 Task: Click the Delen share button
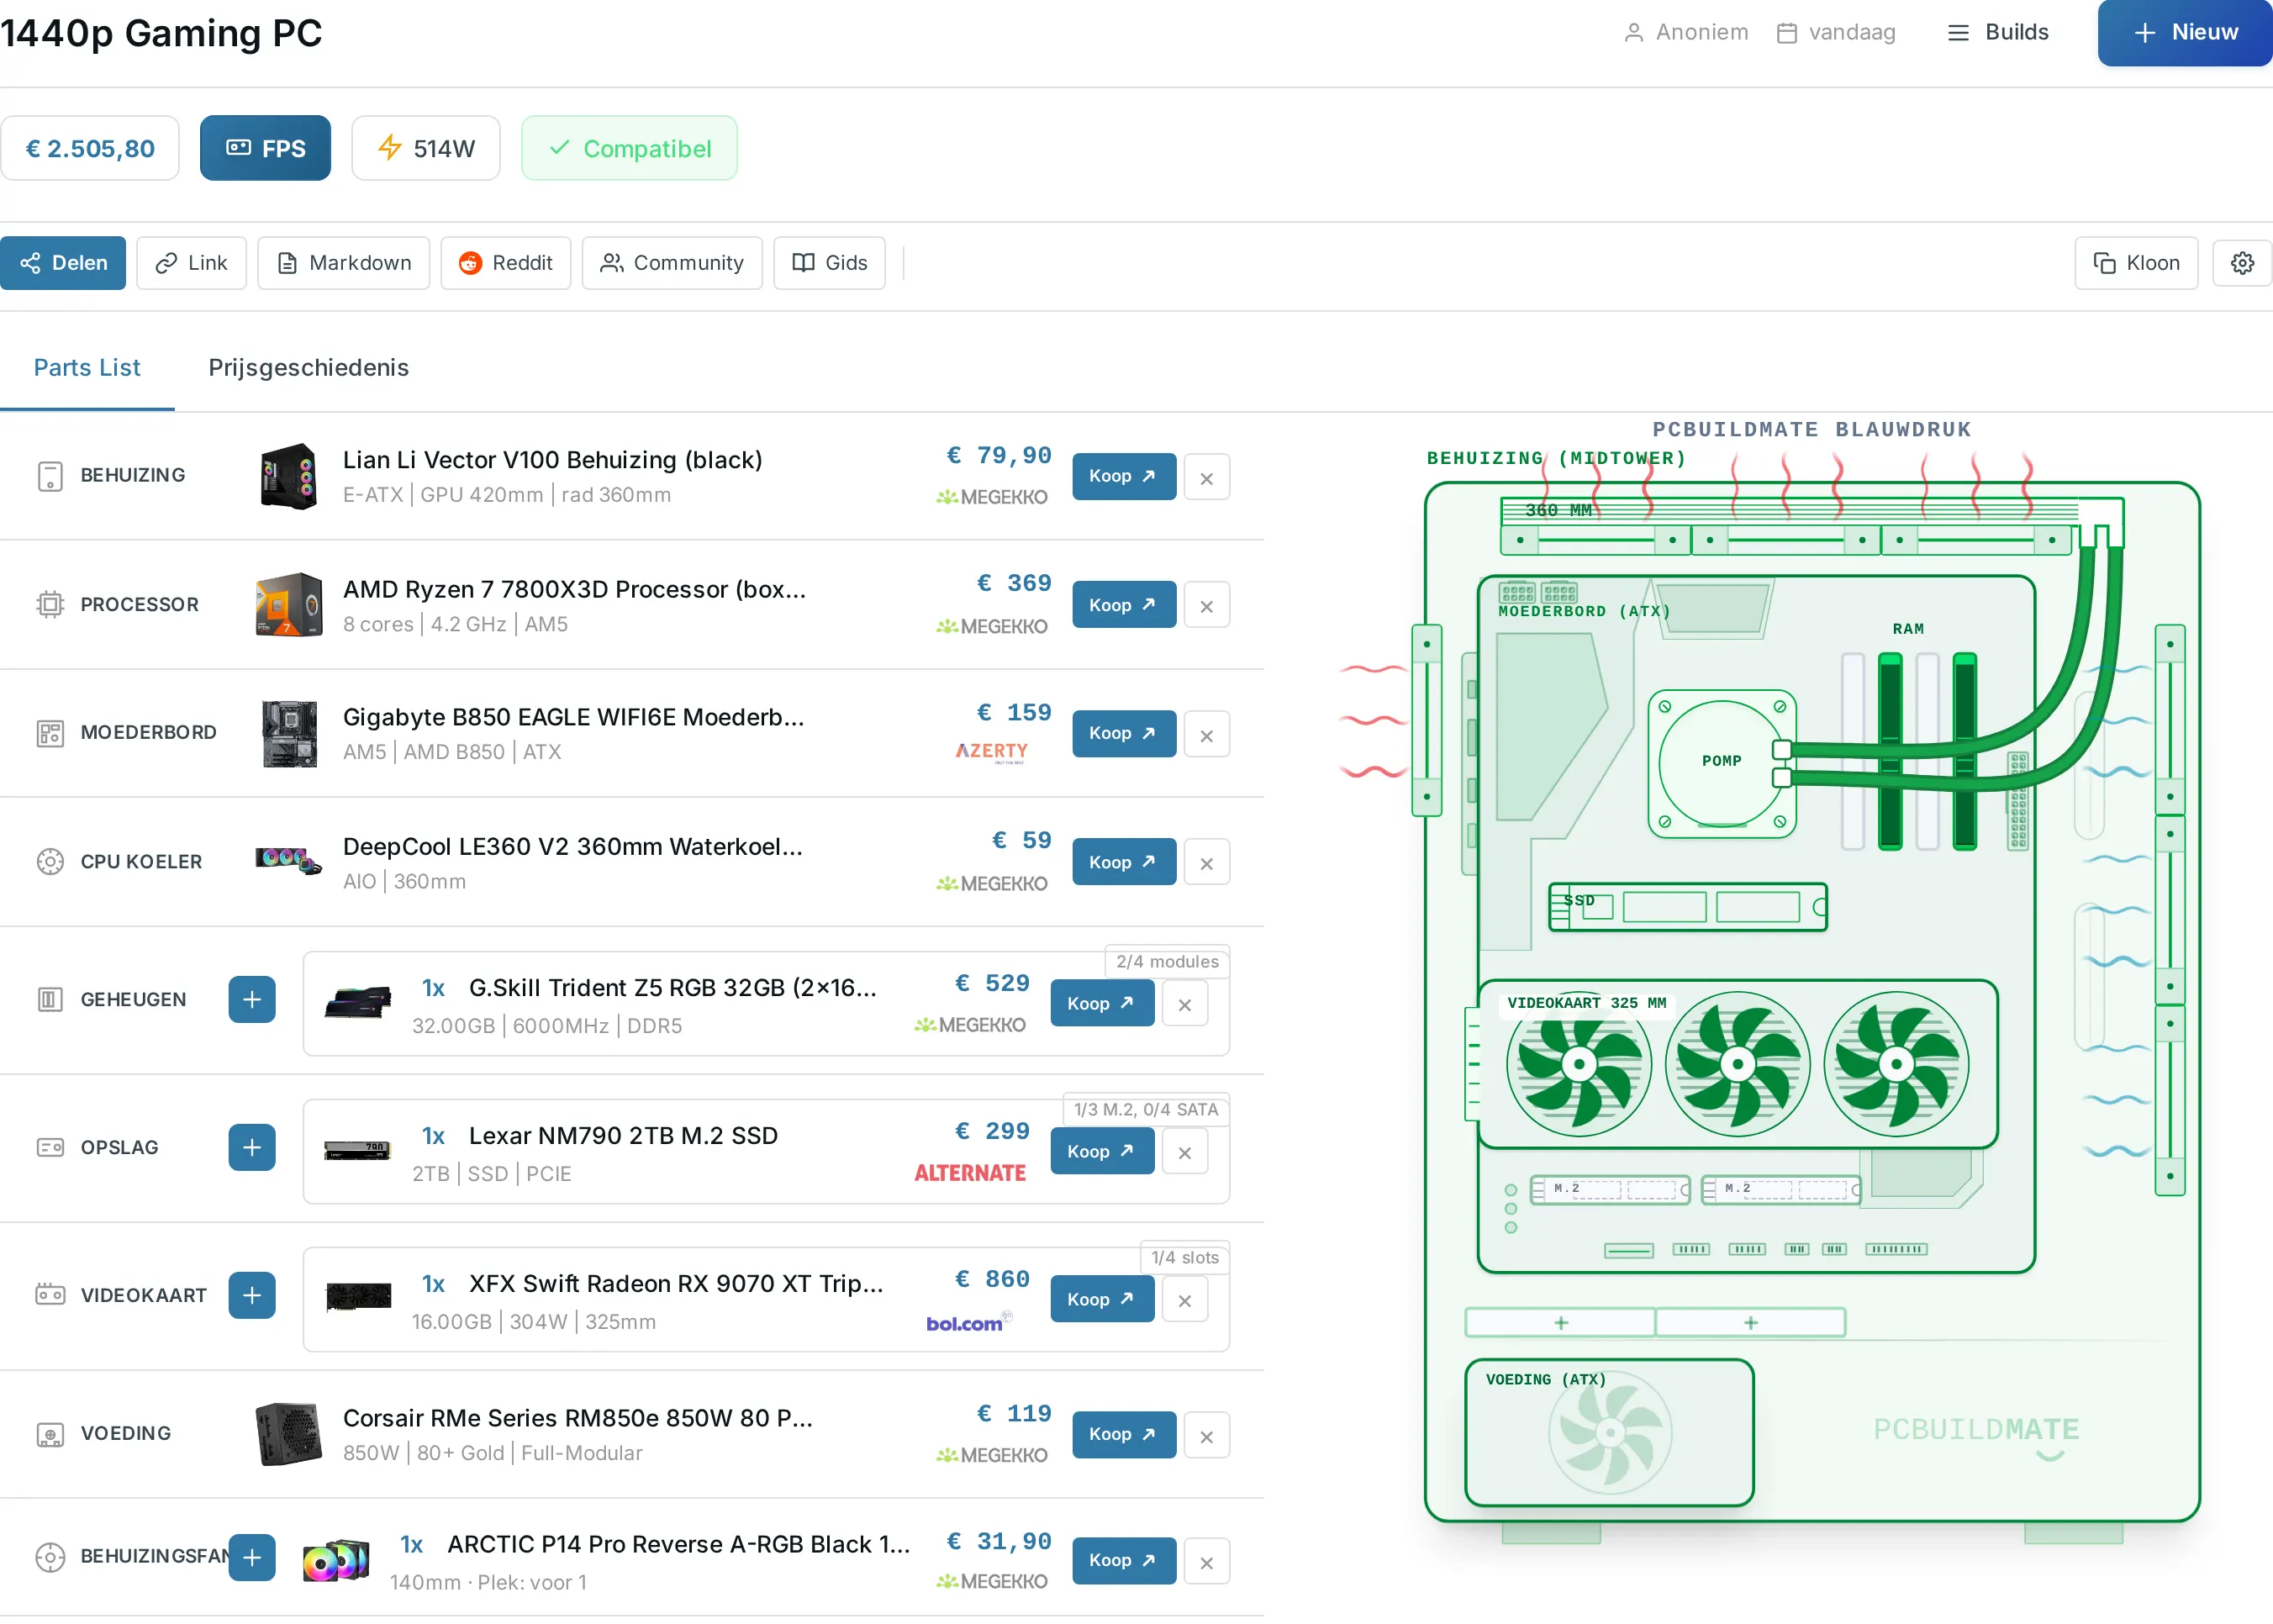tap(63, 263)
